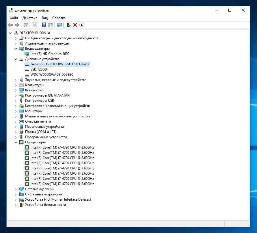Open the Вид menu

click(x=45, y=18)
